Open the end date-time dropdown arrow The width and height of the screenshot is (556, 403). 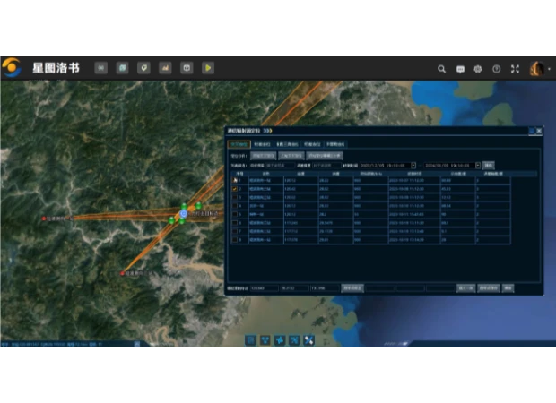coord(477,165)
